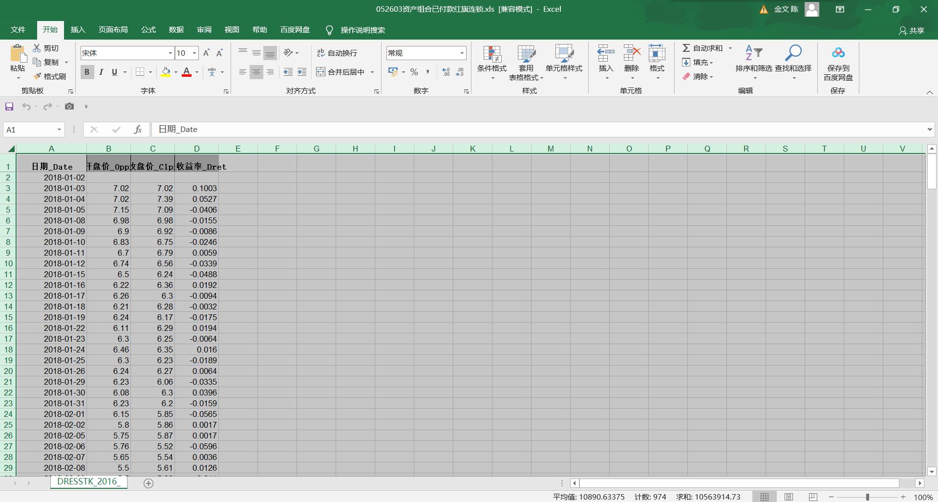This screenshot has height=502, width=938.
Task: Click the Cut scissors icon
Action: point(37,48)
